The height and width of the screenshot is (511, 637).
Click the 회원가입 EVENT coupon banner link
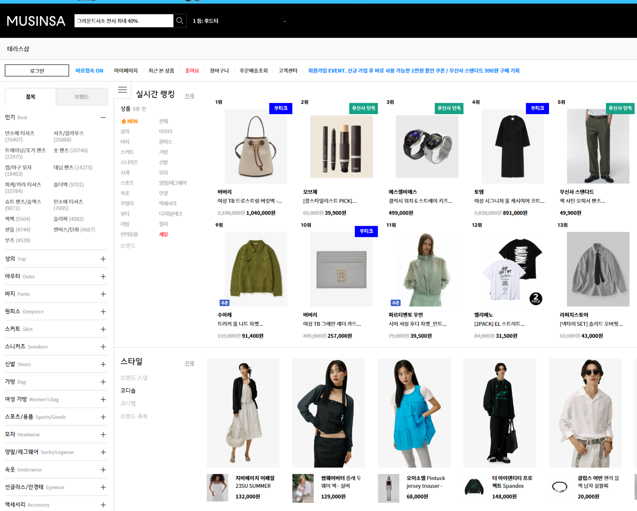pyautogui.click(x=414, y=70)
